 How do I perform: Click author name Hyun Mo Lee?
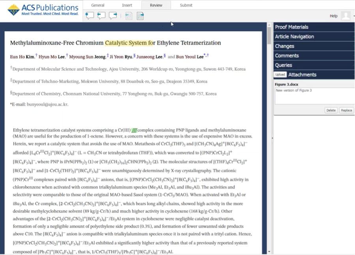[x=52, y=57]
